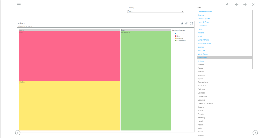Open comments on the returns visual
The image size is (273, 138).
[182, 23]
